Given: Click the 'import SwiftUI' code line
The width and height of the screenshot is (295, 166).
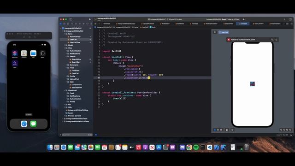Looking at the screenshot, I should point(112,51).
